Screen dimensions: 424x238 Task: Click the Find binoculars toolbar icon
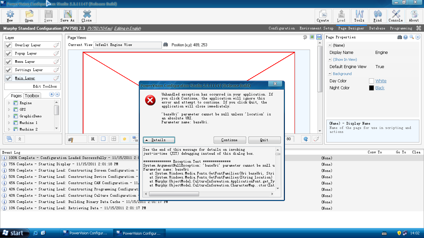click(x=378, y=16)
